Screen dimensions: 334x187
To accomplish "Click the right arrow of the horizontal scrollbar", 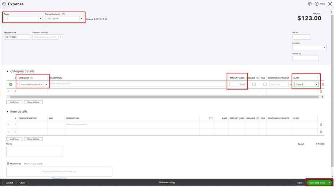I will pyautogui.click(x=323, y=97).
